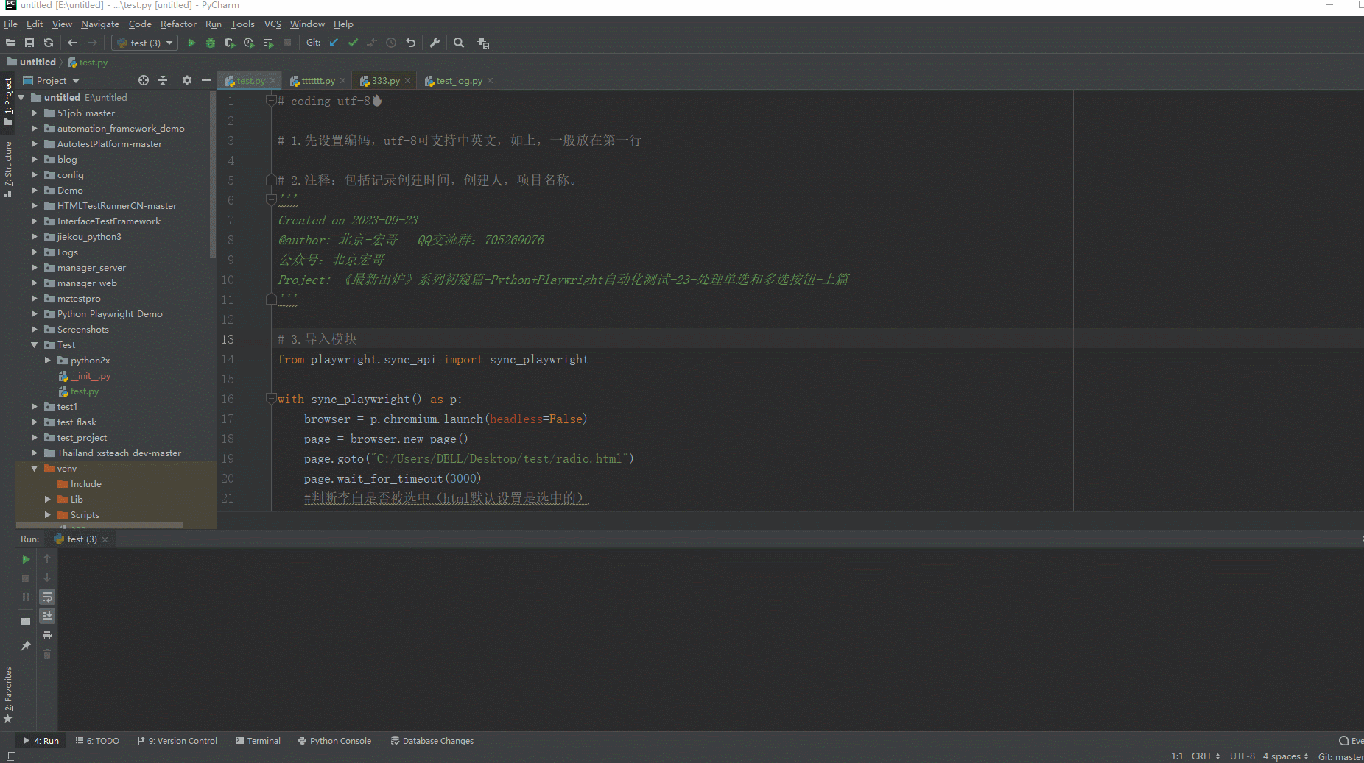Click the UTF-8 encoding in status bar
1364x763 pixels.
1242,756
